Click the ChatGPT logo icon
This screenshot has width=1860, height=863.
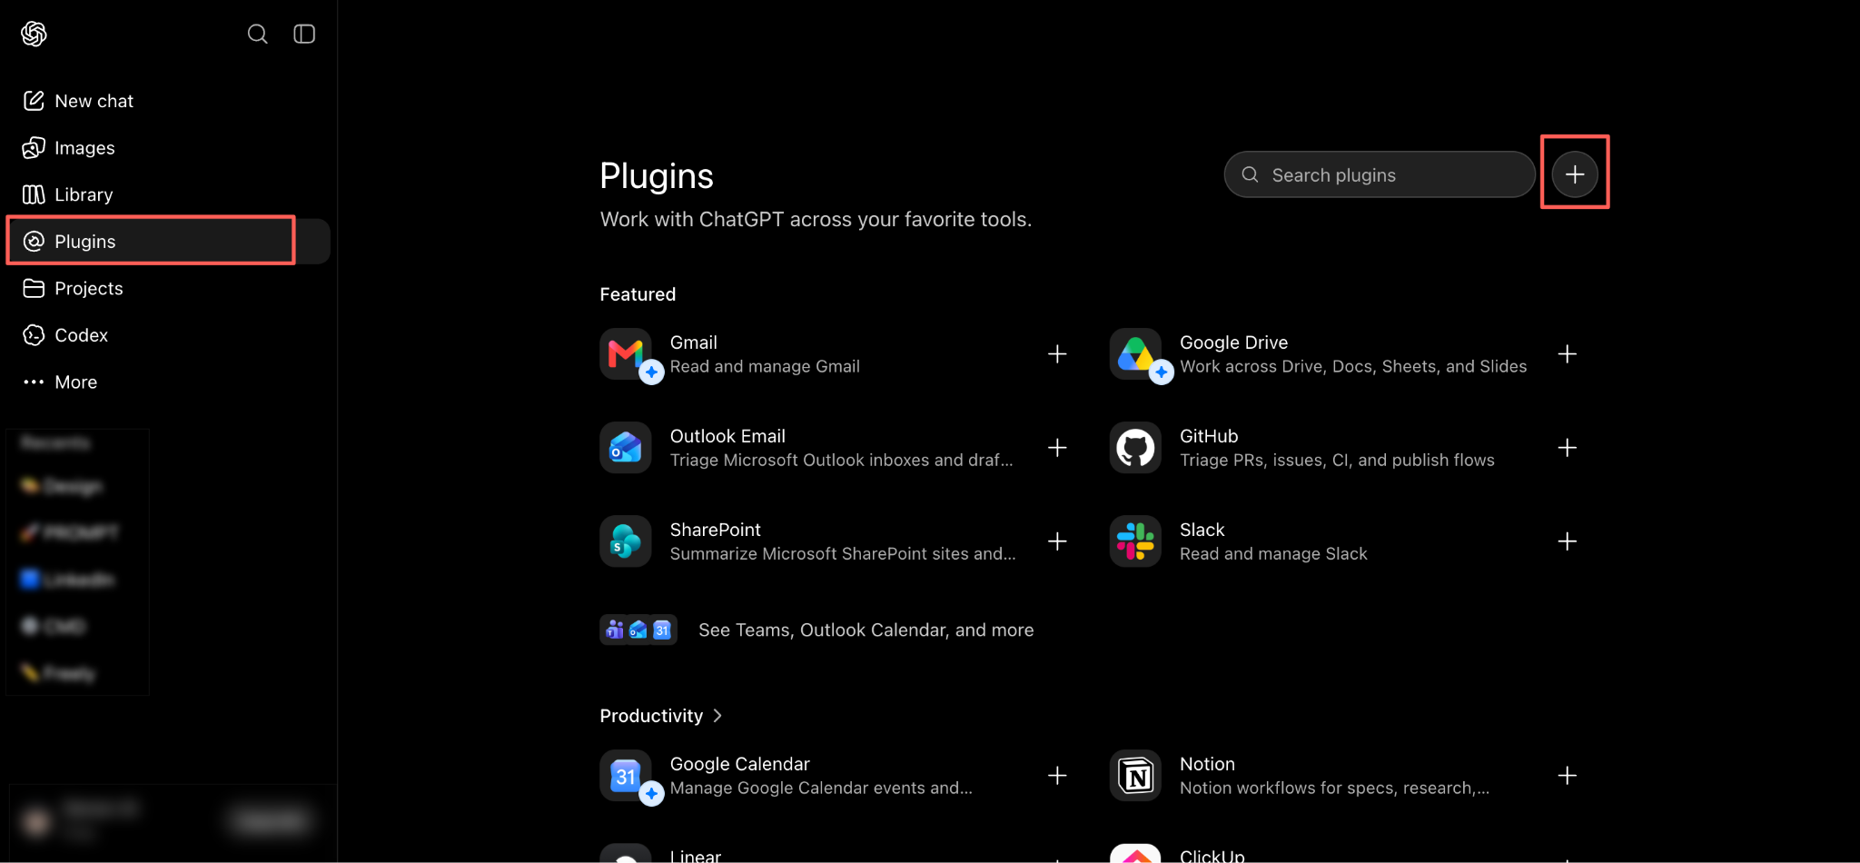click(34, 34)
